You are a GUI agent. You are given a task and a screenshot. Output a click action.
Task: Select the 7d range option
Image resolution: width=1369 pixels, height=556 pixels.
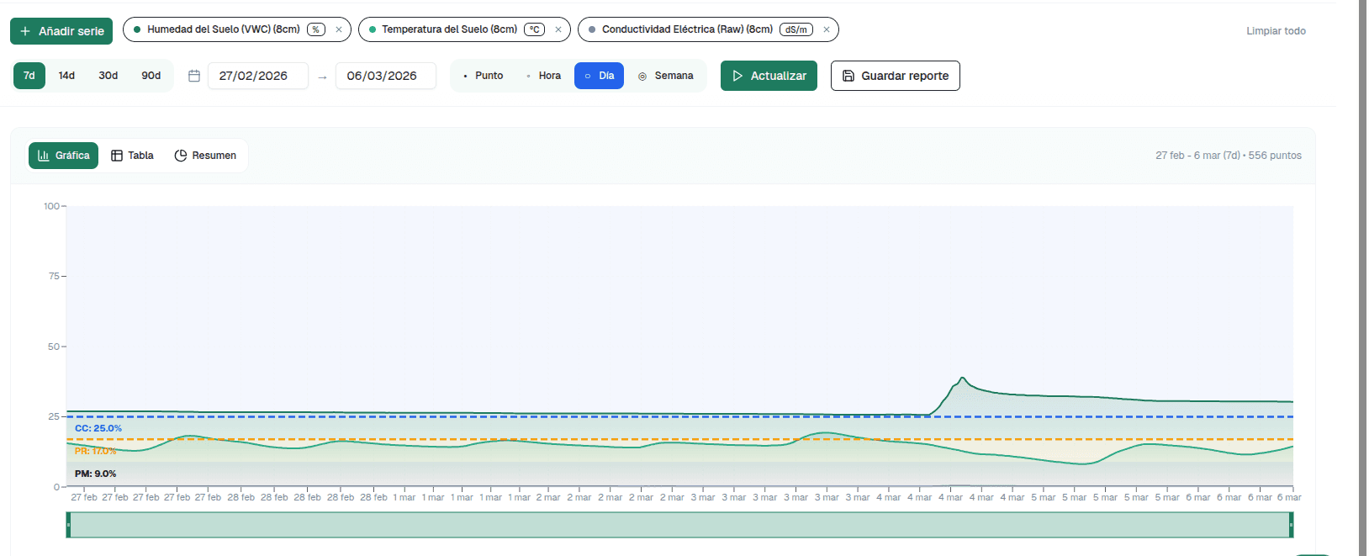pyautogui.click(x=29, y=76)
